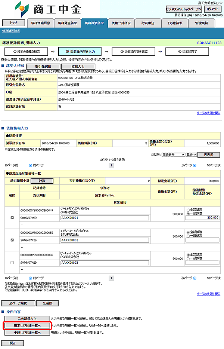Click the 2004AB130 JKL株式会社 value
This screenshot has height=349, width=224.
[x=75, y=78]
